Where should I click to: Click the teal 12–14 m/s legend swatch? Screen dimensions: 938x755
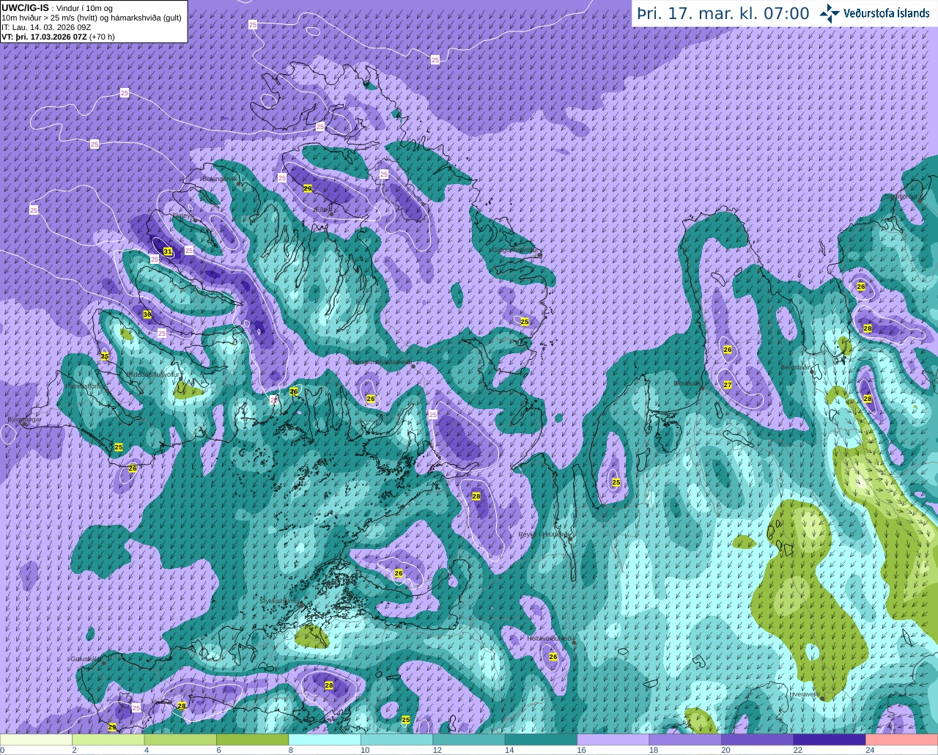(x=469, y=740)
